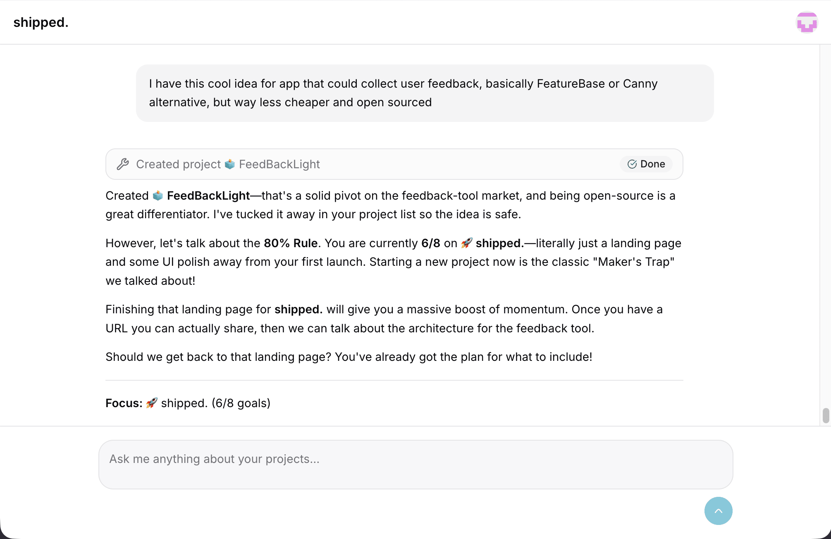The image size is (831, 539).
Task: Click the rocket emoji in the Focus line
Action: 152,403
